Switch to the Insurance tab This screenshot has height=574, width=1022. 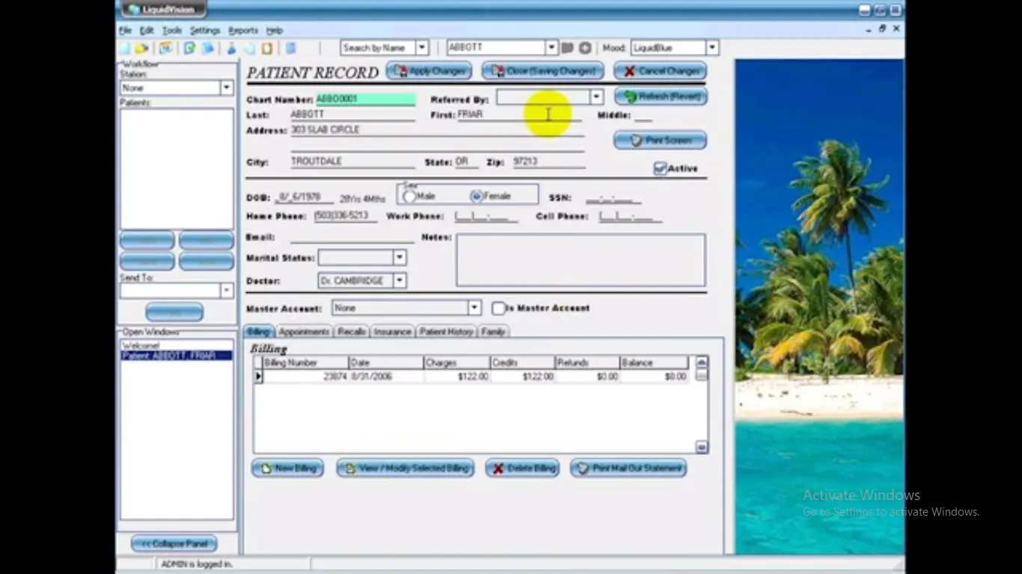tap(392, 331)
